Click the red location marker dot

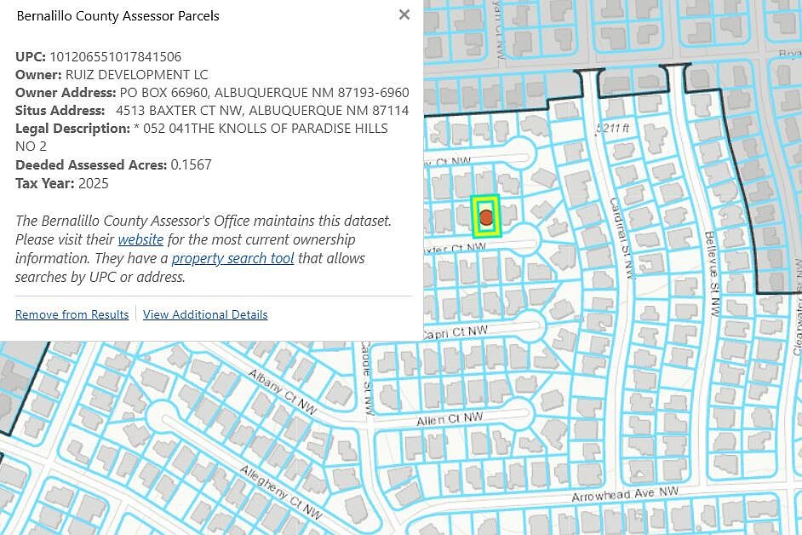[x=486, y=217]
